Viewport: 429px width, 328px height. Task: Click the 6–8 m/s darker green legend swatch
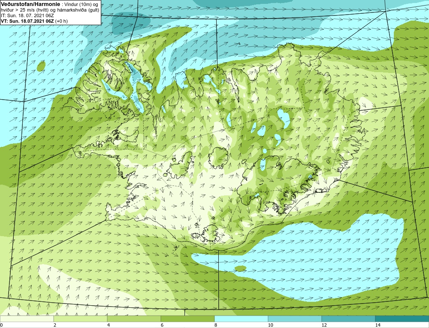188,319
